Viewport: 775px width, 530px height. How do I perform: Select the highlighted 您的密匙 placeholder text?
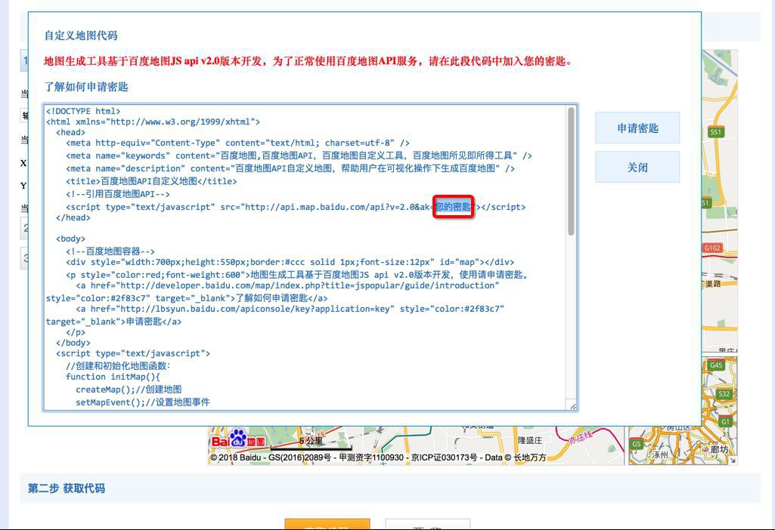(453, 206)
